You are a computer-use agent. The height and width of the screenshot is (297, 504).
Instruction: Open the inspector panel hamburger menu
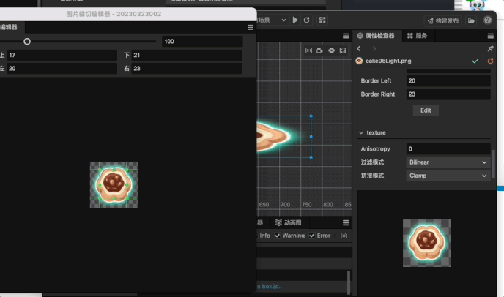coord(491,36)
